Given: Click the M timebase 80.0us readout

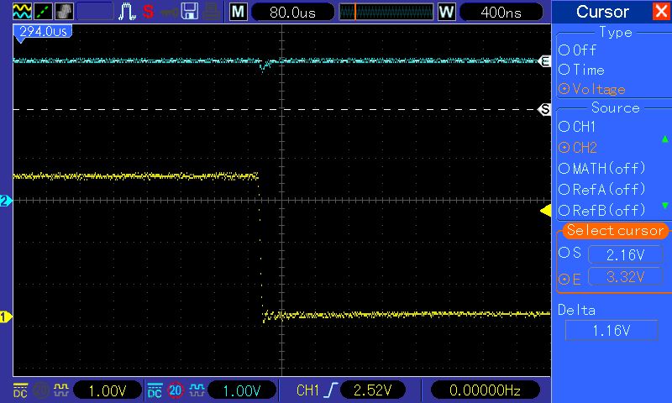Looking at the screenshot, I should 287,12.
